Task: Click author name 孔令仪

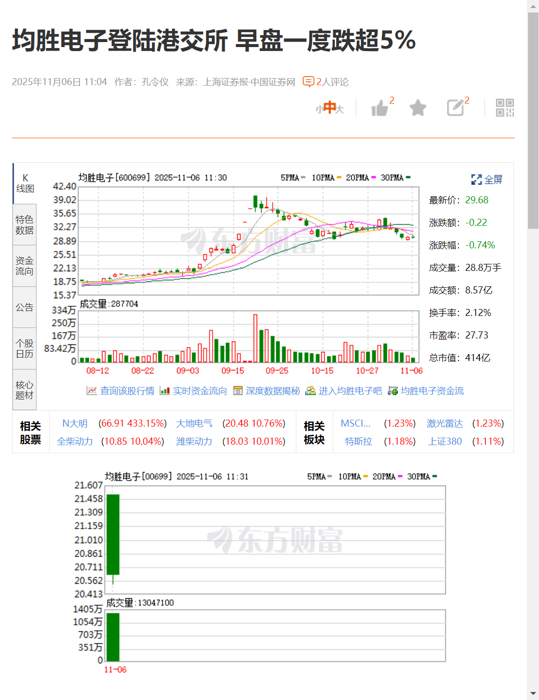Action: (x=155, y=82)
